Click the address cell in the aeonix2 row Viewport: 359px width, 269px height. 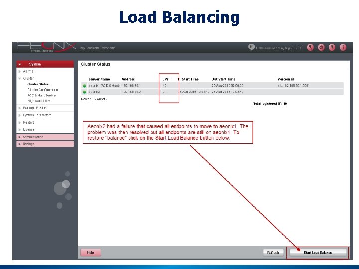point(131,92)
